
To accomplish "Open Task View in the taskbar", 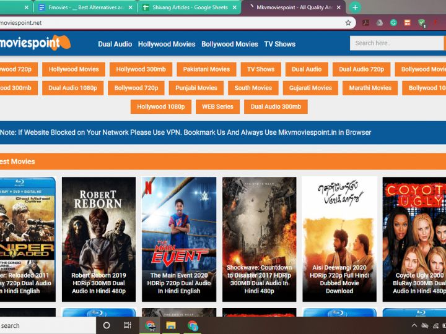I will click(128, 325).
